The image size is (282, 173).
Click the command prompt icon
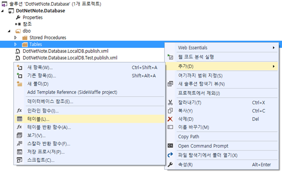point(170,146)
